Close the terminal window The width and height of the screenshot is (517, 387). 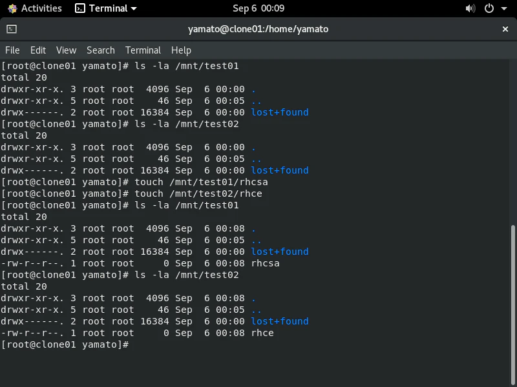click(505, 29)
